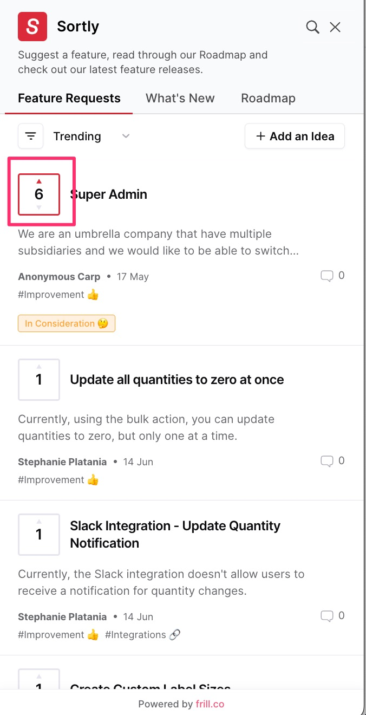This screenshot has height=715, width=366.
Task: Click the Sortly red logo icon
Action: pyautogui.click(x=33, y=27)
